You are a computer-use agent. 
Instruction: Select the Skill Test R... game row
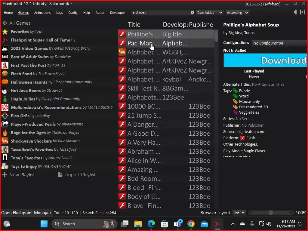pos(166,88)
